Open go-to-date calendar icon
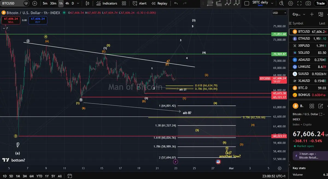This screenshot has width=328, height=179. [69, 176]
